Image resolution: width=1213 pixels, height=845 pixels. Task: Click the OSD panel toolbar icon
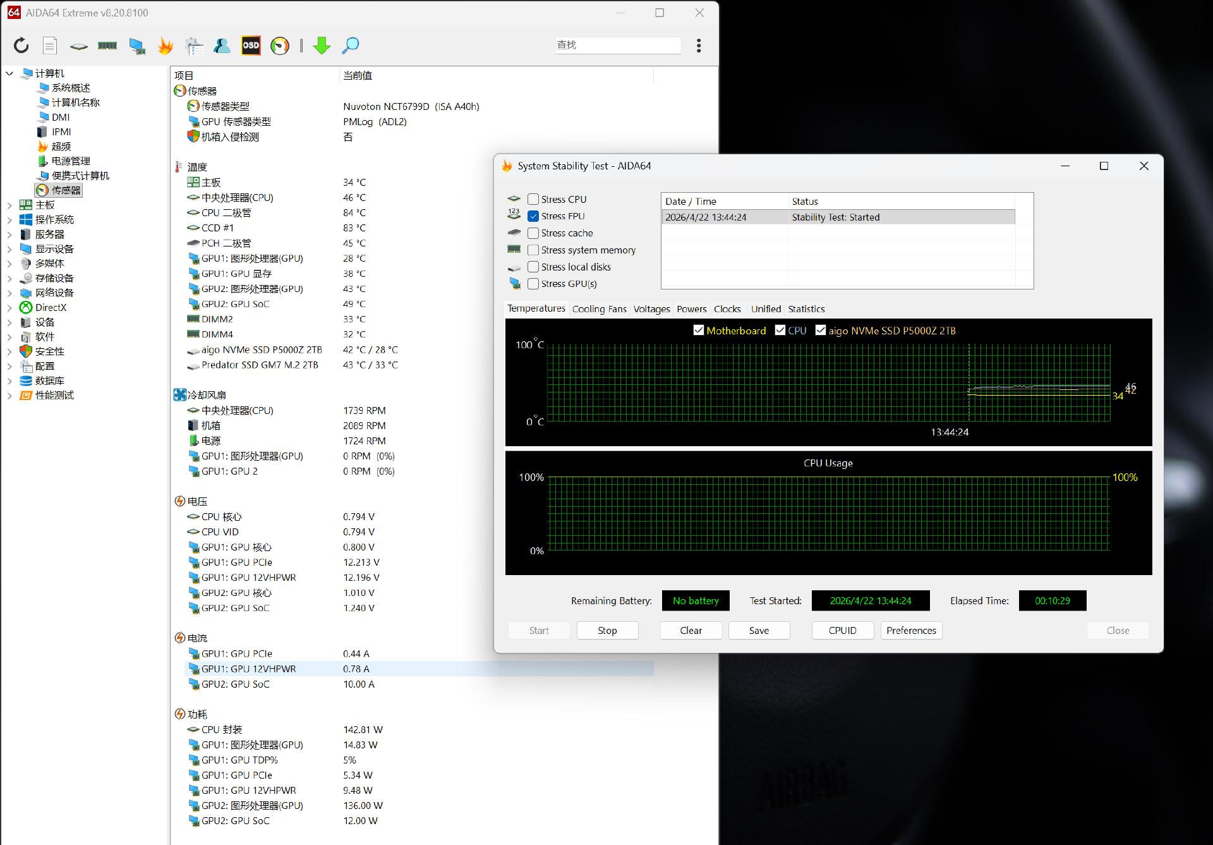251,45
